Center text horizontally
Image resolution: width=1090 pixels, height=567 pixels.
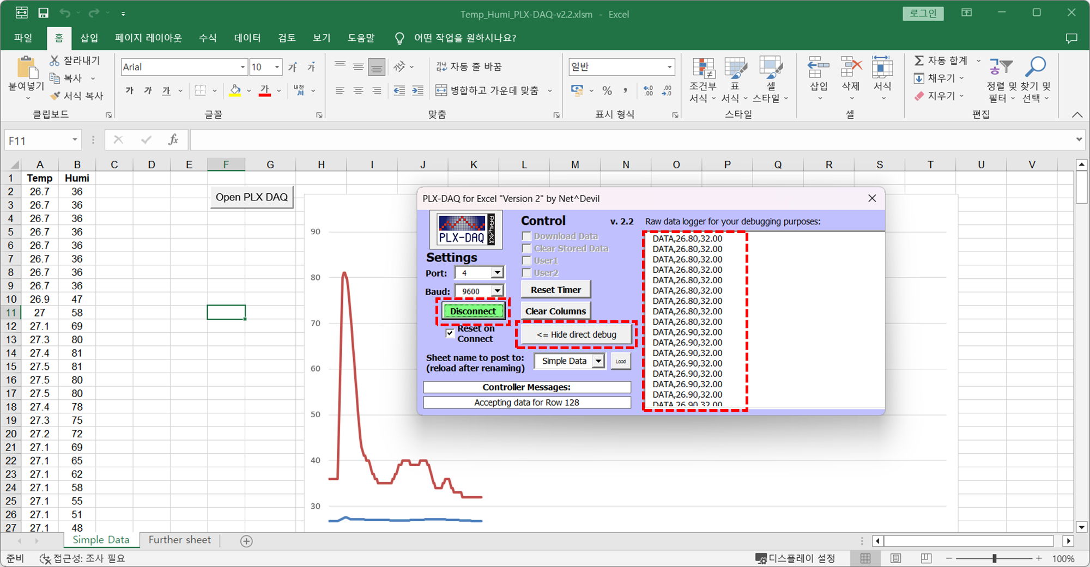click(358, 90)
